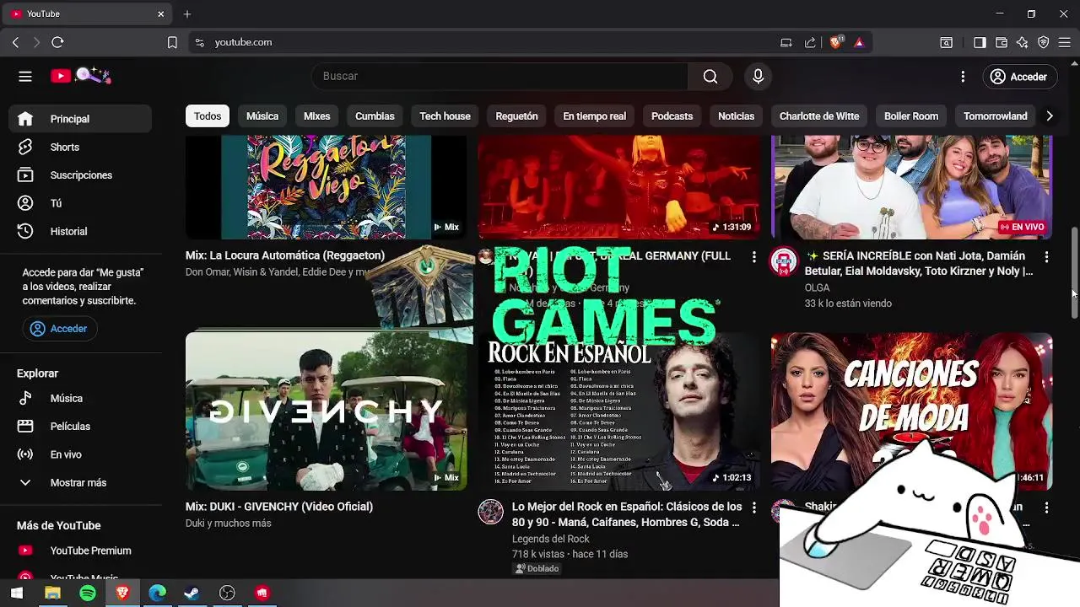Select the Mixes filter chip

pos(317,116)
